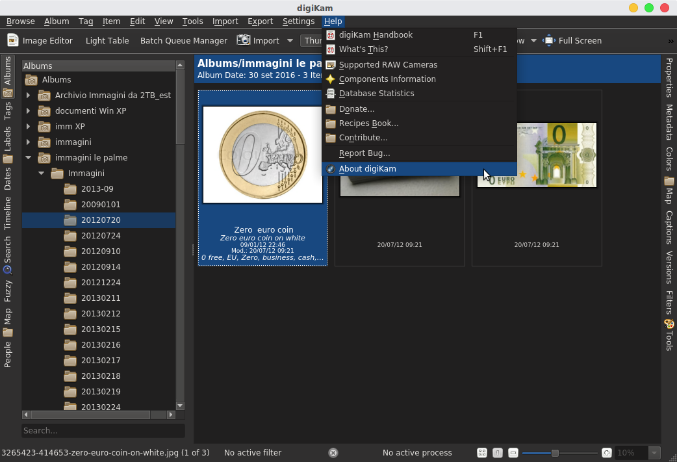Expand the 'documenti Win XP' album
Viewport: 677px width, 462px height.
28,111
